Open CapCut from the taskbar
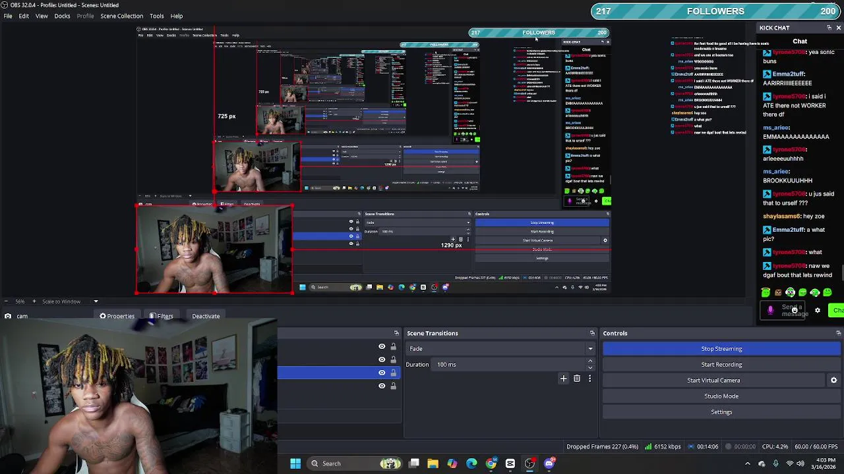 510,463
